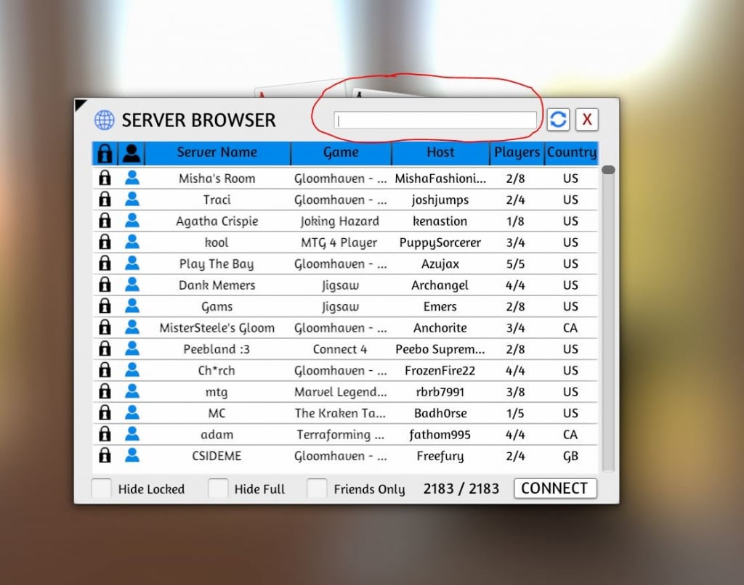Sort by Country column header

[572, 152]
